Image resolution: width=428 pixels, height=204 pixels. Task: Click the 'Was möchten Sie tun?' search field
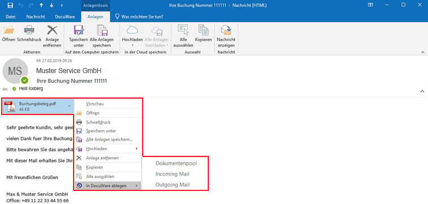pos(139,16)
